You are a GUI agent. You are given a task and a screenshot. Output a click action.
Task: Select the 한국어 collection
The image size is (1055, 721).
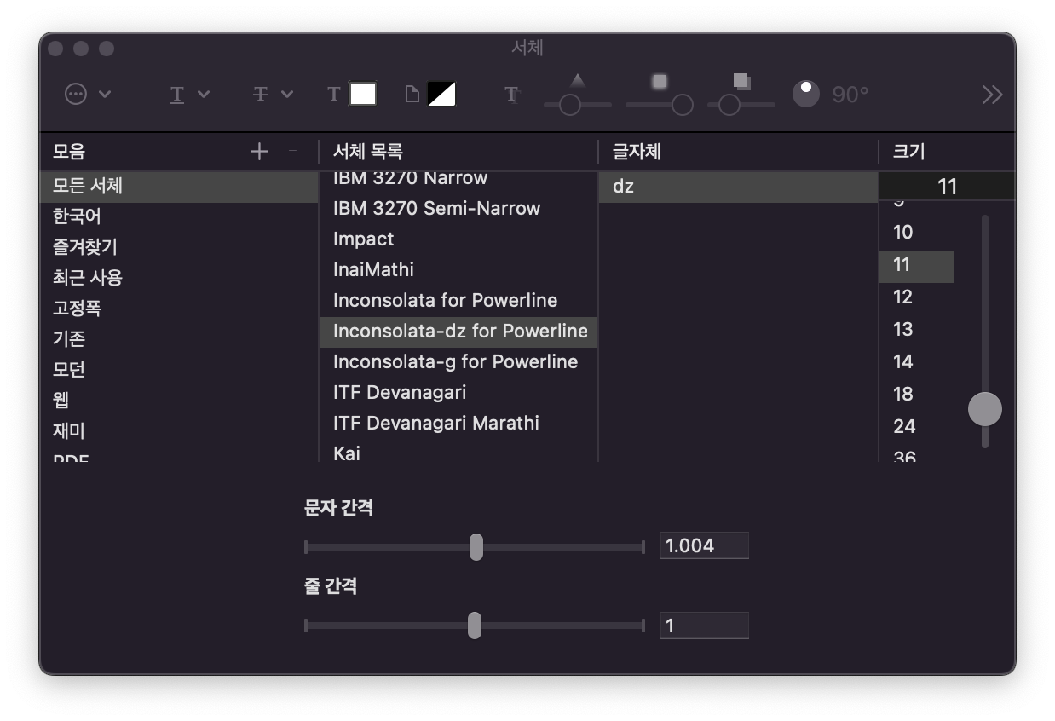tap(179, 216)
